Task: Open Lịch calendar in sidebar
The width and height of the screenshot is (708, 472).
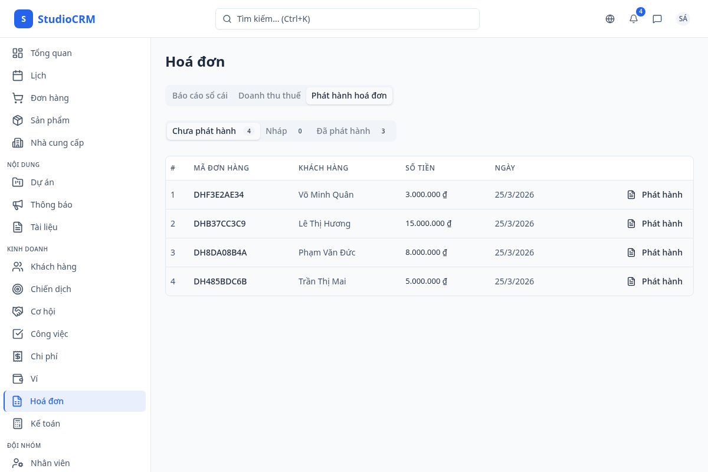Action: tap(18, 76)
